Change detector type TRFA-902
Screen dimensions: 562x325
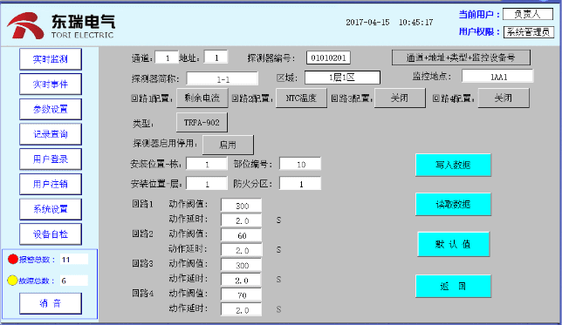point(202,123)
